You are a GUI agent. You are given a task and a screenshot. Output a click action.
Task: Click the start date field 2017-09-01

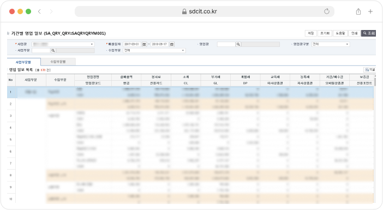(132, 44)
